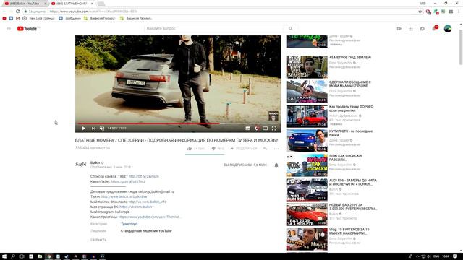
Task: Seek on the red video progress bar
Action: coord(178,123)
